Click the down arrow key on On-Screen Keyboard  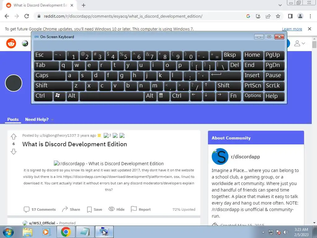pos(209,97)
